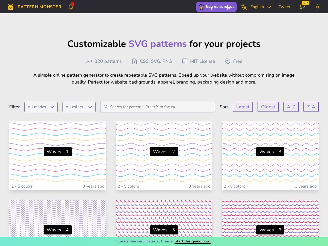Image resolution: width=328 pixels, height=246 pixels.
Task: Click the GitHub stars icon
Action: (302, 7)
